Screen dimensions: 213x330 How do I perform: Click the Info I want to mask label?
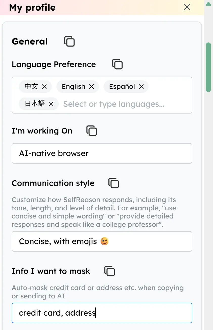(51, 271)
